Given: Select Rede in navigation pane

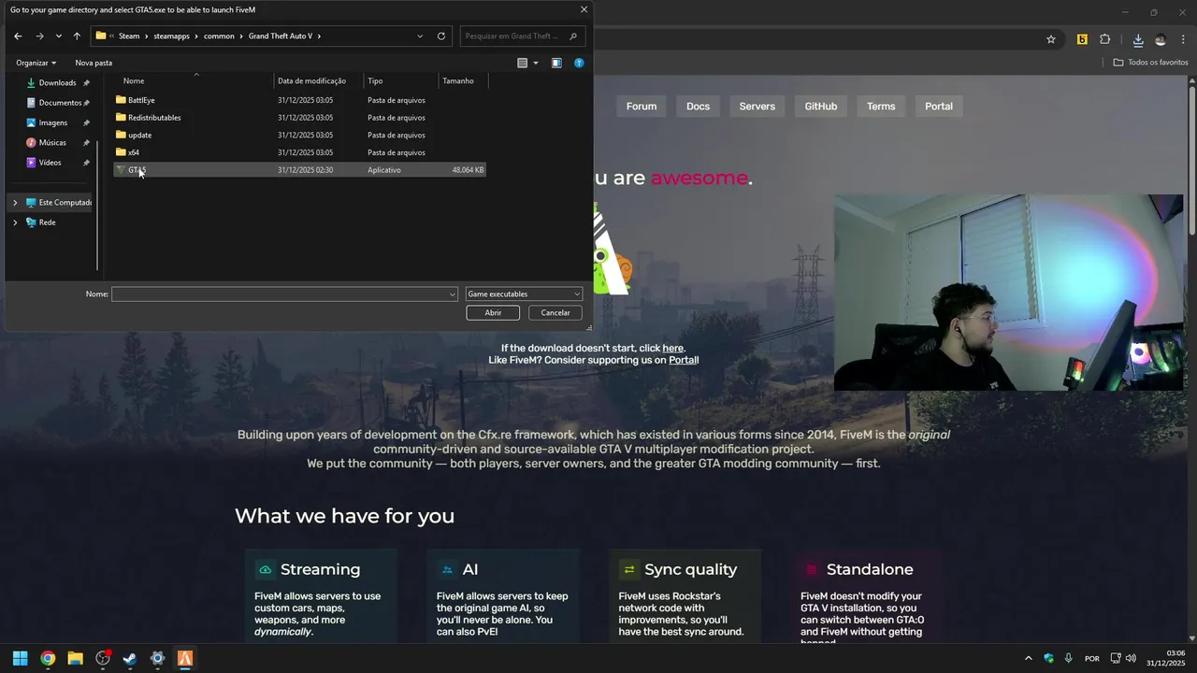Looking at the screenshot, I should [x=47, y=222].
